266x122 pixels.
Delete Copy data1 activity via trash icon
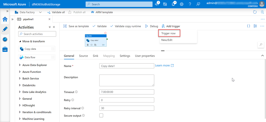pos(88,45)
